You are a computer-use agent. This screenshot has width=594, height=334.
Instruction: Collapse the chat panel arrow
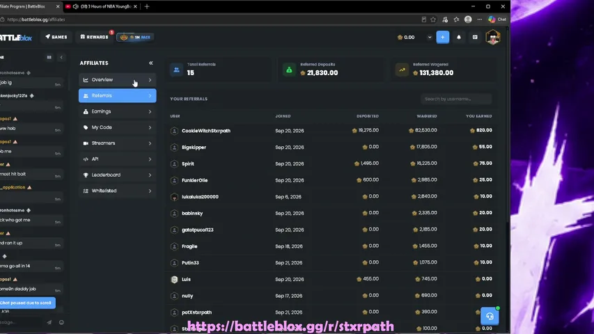(61, 57)
